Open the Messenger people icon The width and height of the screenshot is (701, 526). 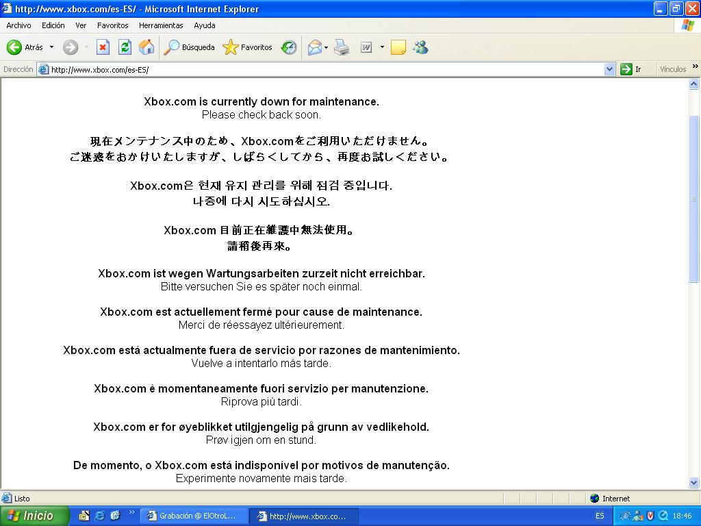[x=421, y=47]
